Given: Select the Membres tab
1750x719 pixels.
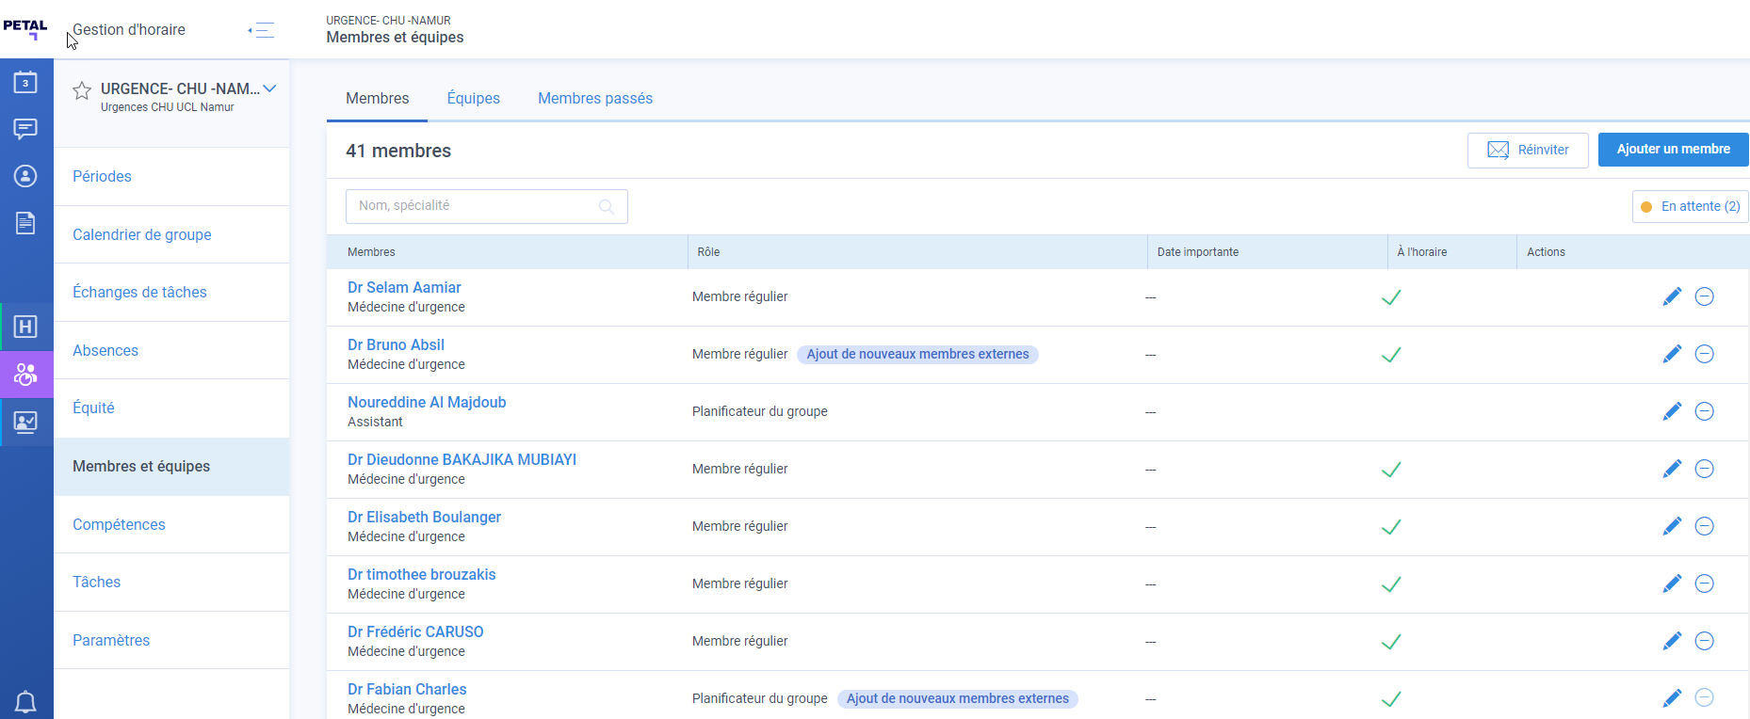Looking at the screenshot, I should coord(377,99).
